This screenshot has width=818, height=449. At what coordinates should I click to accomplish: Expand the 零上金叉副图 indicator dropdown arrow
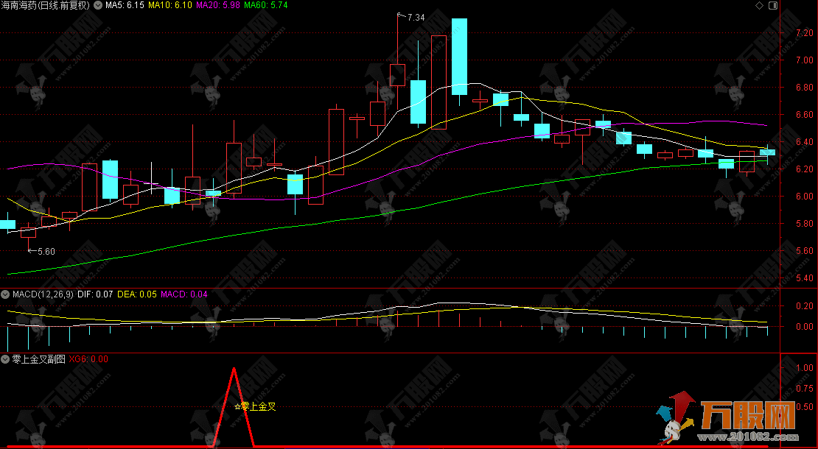[6, 359]
